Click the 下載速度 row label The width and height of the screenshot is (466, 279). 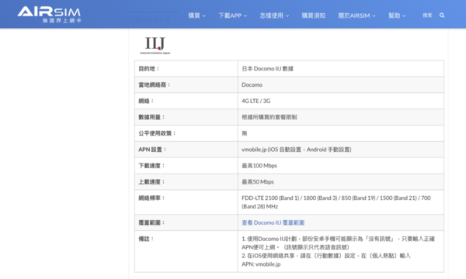(x=151, y=166)
